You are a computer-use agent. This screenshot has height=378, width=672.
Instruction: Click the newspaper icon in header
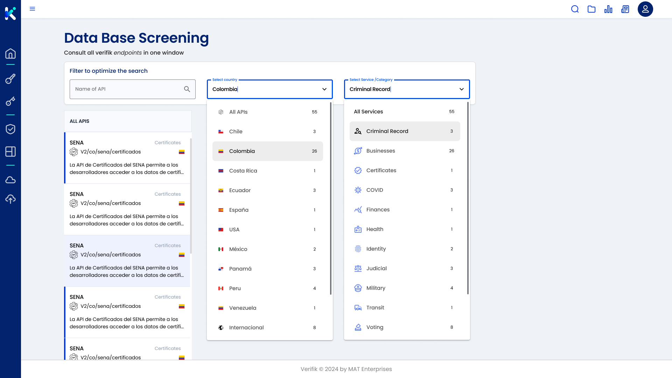click(625, 9)
